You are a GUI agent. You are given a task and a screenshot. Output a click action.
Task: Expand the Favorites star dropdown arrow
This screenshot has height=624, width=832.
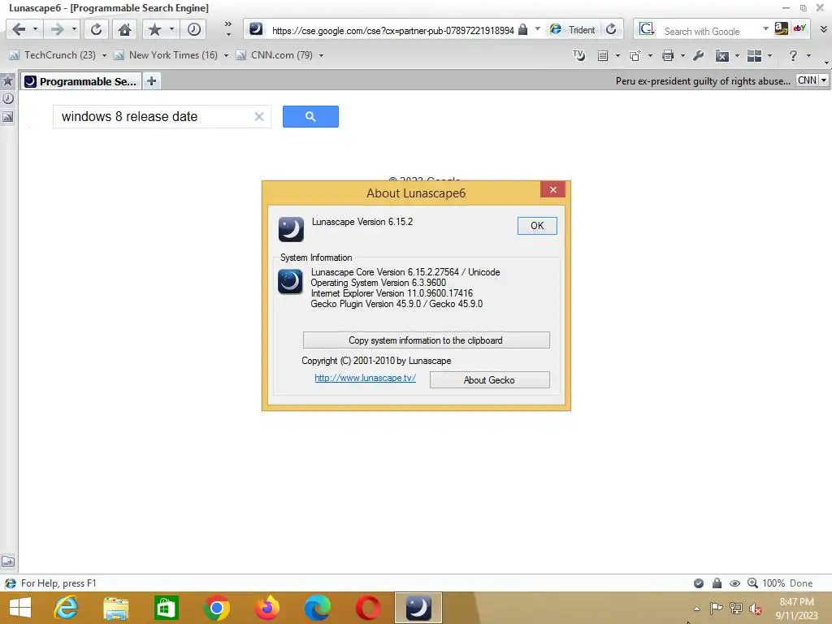pos(171,29)
